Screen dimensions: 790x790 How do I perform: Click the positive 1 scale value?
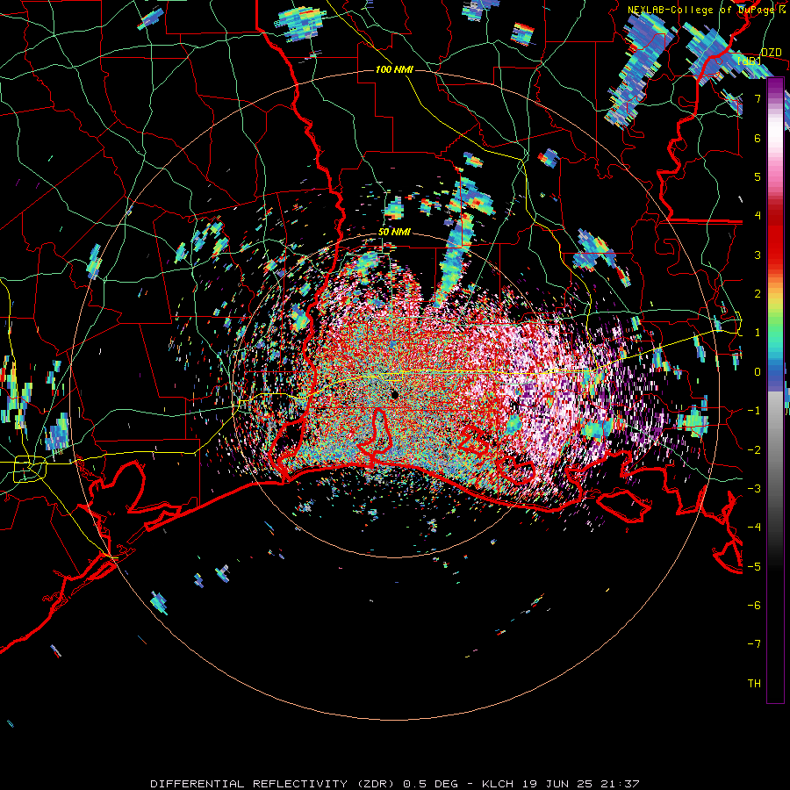tap(758, 333)
